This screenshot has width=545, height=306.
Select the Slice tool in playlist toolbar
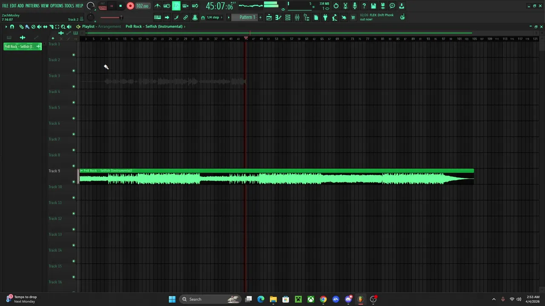pyautogui.click(x=51, y=27)
